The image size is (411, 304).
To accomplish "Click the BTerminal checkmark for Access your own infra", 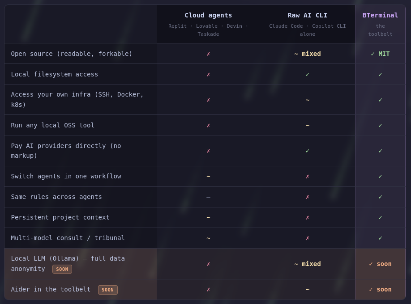I will (380, 100).
